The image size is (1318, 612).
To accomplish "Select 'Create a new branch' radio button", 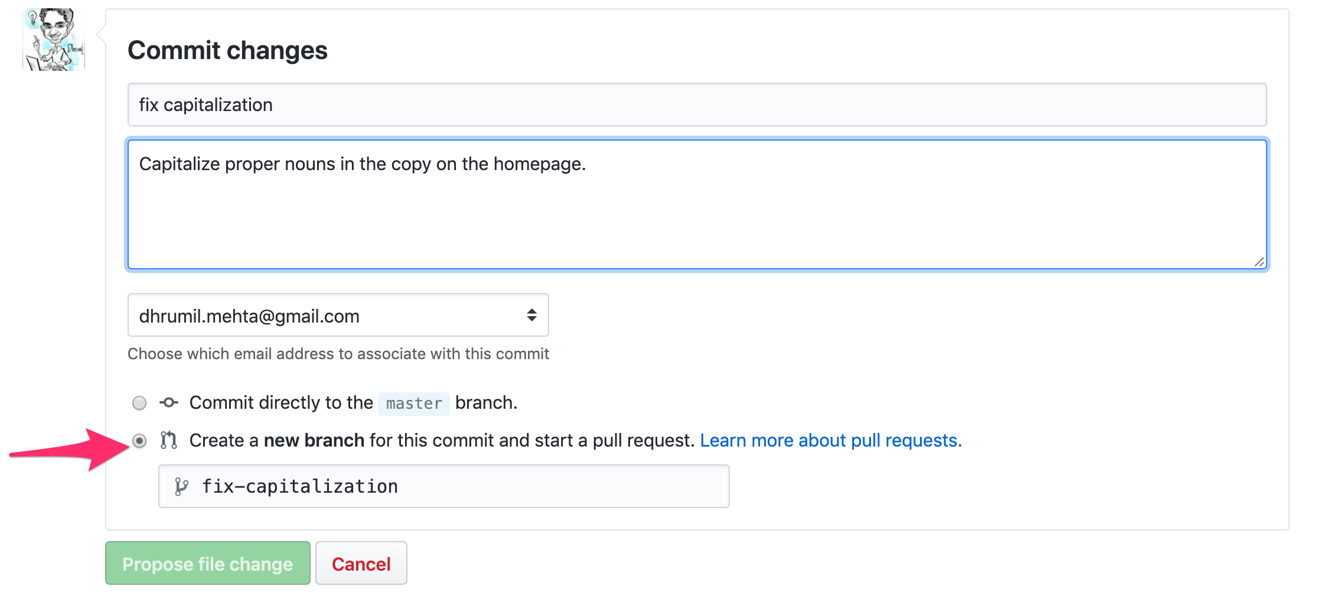I will click(139, 441).
